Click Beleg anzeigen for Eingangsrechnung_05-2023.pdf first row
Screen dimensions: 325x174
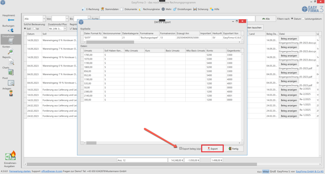pyautogui.click(x=289, y=64)
